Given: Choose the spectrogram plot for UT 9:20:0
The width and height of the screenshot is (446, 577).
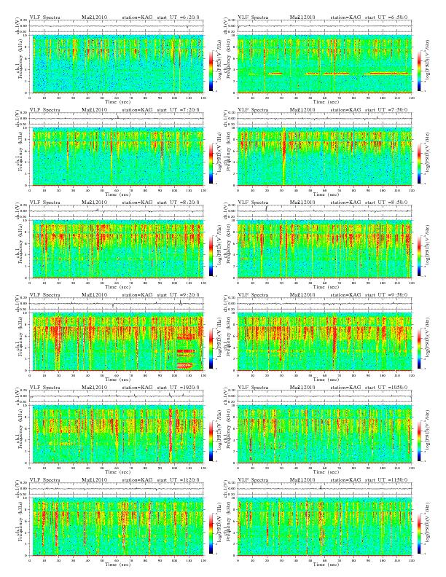Looking at the screenshot, I should point(117,342).
